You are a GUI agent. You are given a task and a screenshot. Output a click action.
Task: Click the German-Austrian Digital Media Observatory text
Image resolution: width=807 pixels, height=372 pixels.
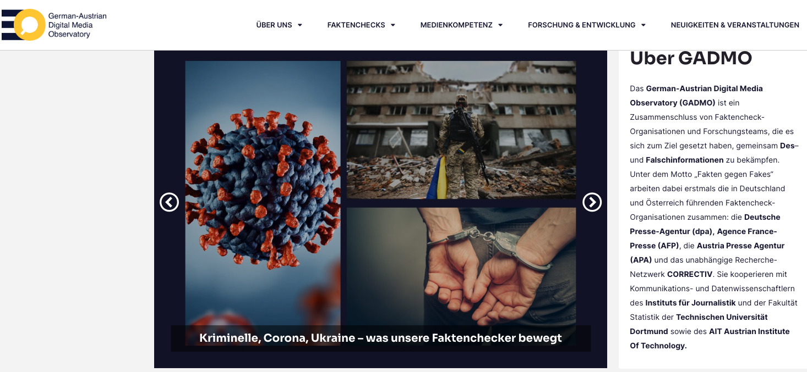[77, 25]
